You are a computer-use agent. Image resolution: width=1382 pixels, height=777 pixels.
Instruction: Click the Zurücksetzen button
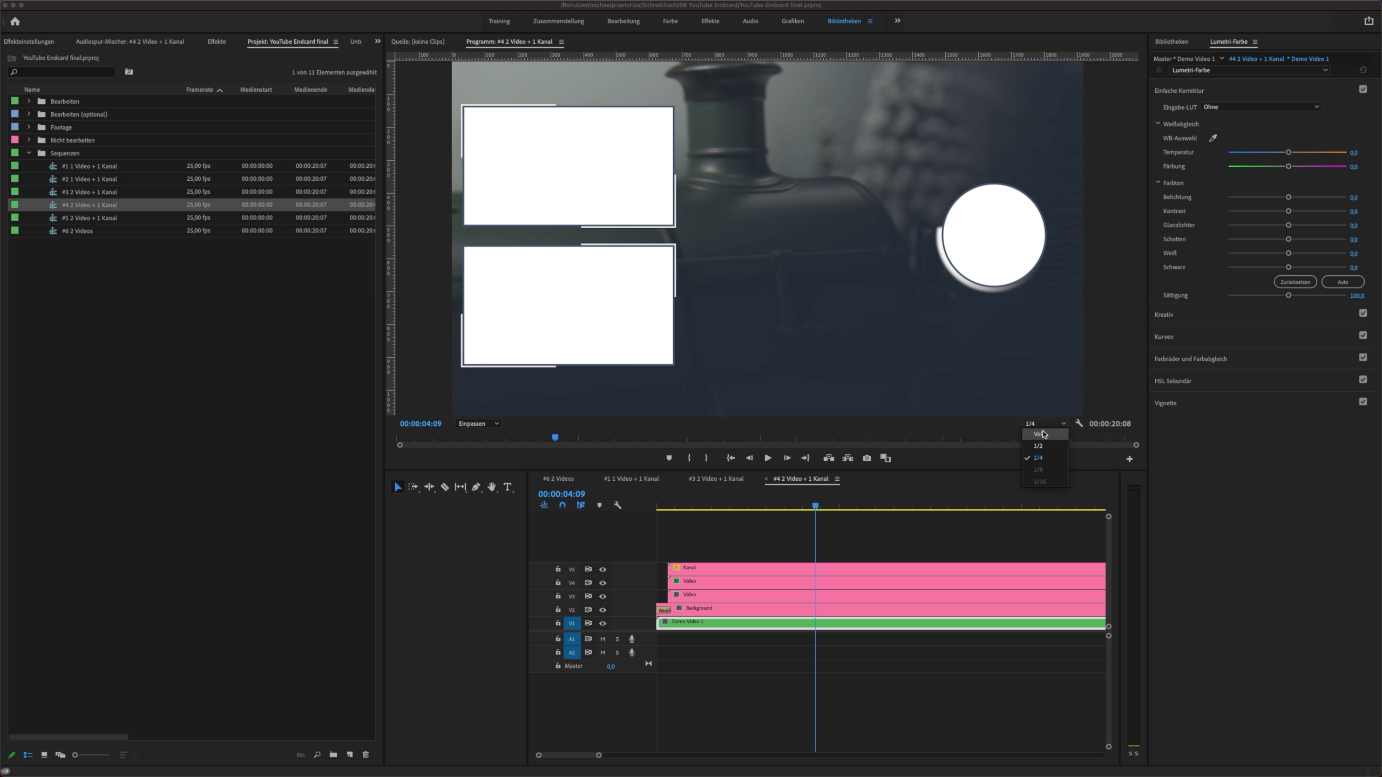1295,282
